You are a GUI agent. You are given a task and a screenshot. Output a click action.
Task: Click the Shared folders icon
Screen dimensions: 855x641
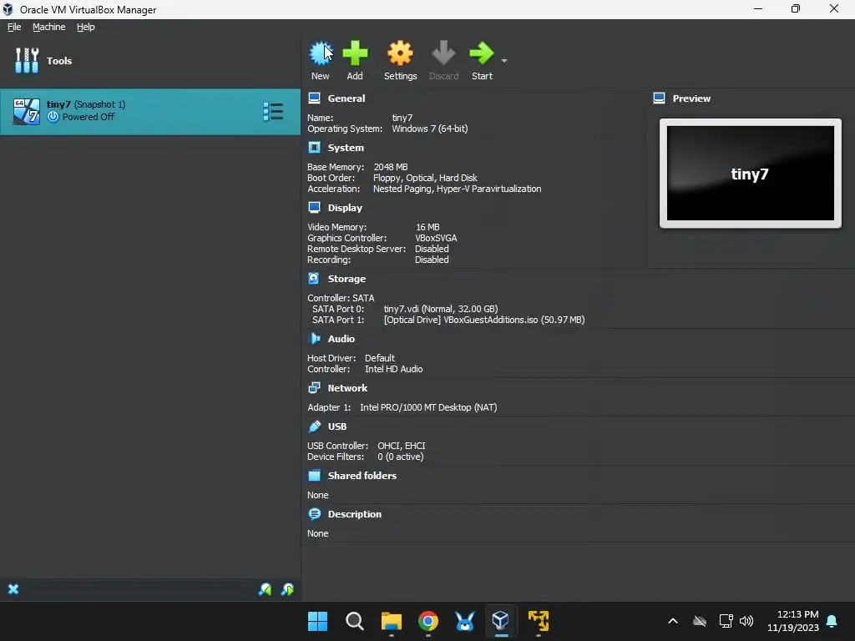[314, 475]
